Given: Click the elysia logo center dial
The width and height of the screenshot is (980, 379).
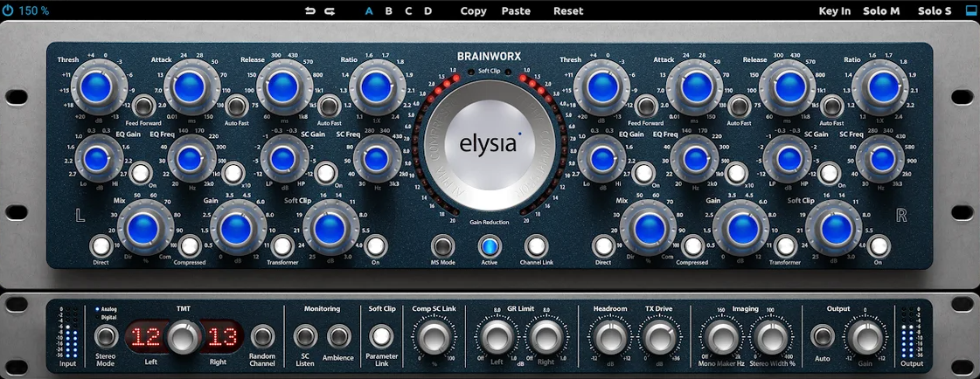Looking at the screenshot, I should (490, 144).
